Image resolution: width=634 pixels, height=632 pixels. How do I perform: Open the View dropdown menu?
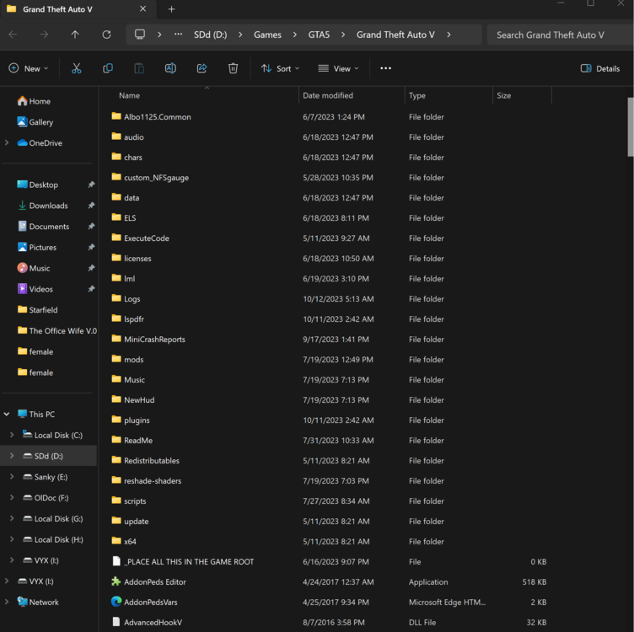pyautogui.click(x=338, y=68)
